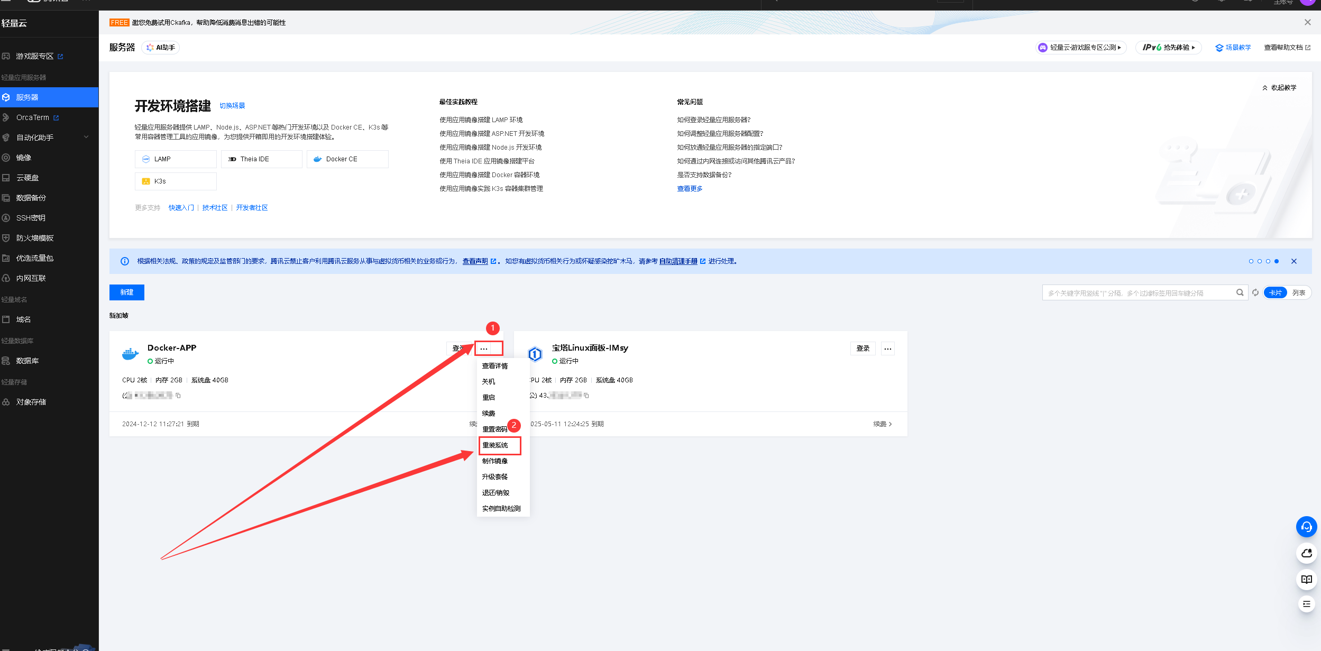Launch AI助手 next to the 服务器 title
Image resolution: width=1321 pixels, height=651 pixels.
(161, 48)
